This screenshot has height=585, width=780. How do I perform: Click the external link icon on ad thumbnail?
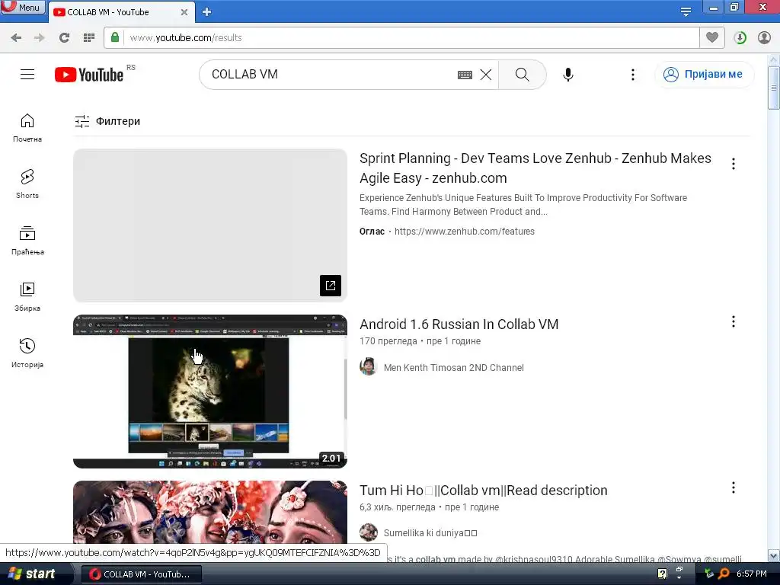point(331,286)
